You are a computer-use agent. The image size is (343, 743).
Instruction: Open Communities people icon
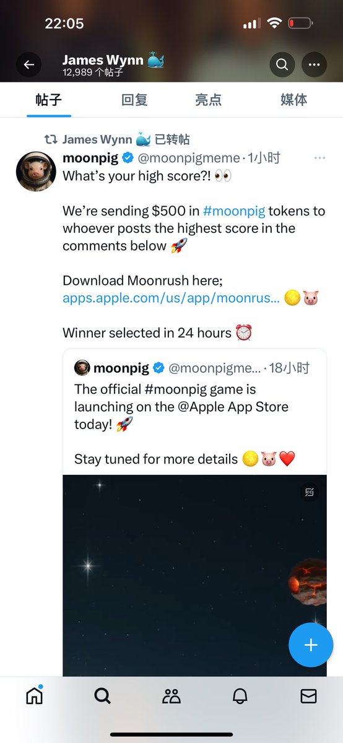click(171, 697)
